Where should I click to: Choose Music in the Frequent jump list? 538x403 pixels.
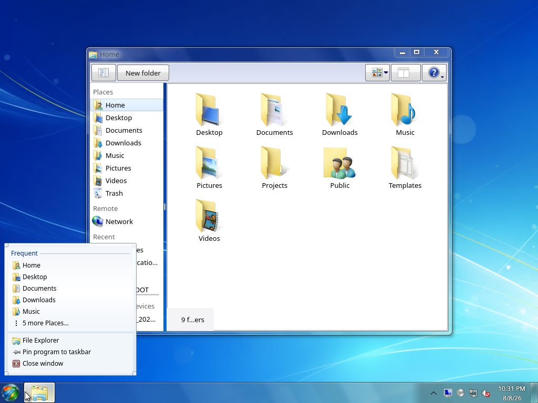pyautogui.click(x=70, y=312)
